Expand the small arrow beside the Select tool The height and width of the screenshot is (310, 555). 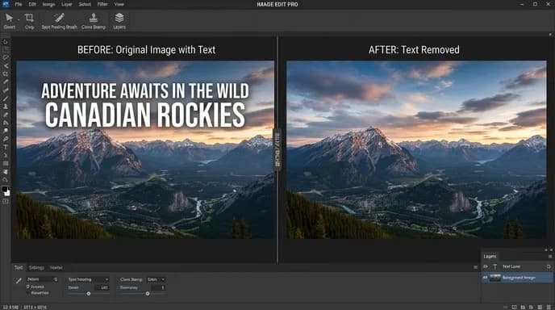click(x=19, y=20)
